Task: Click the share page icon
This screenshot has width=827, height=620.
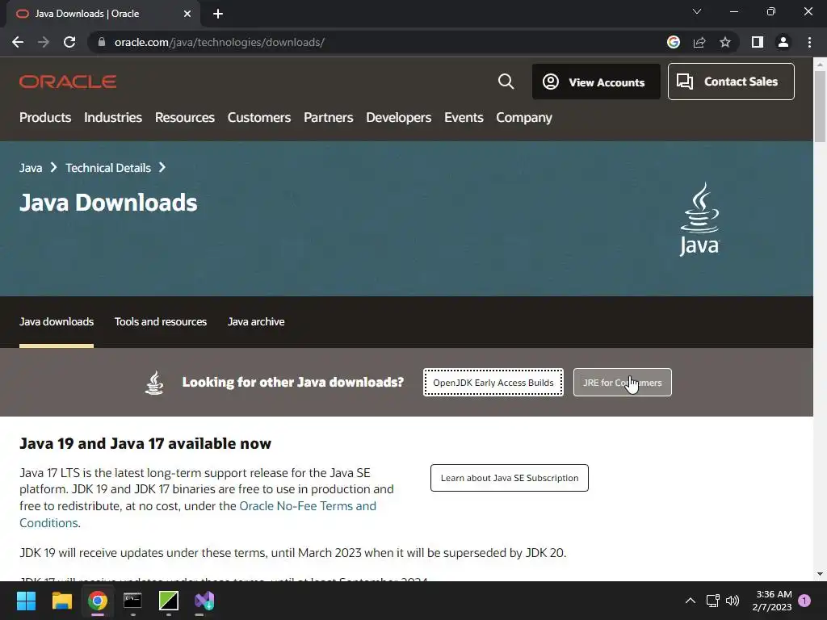Action: pos(699,42)
